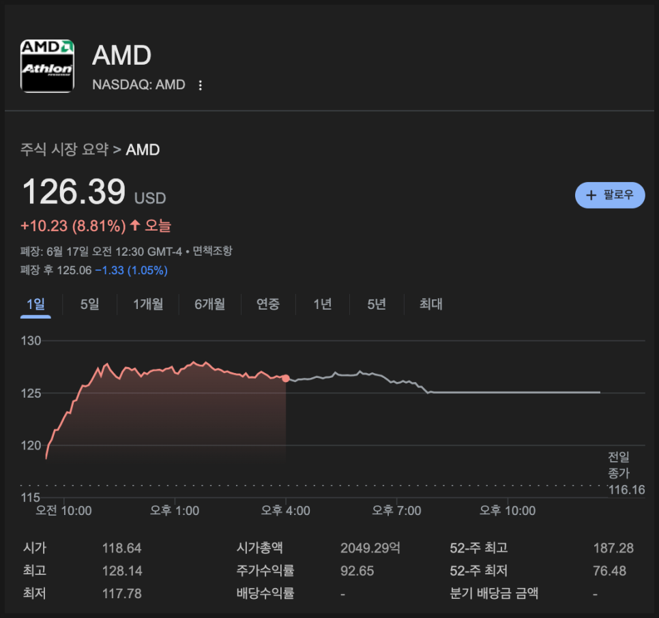Select the 최대 max range tab
659x618 pixels.
(430, 304)
